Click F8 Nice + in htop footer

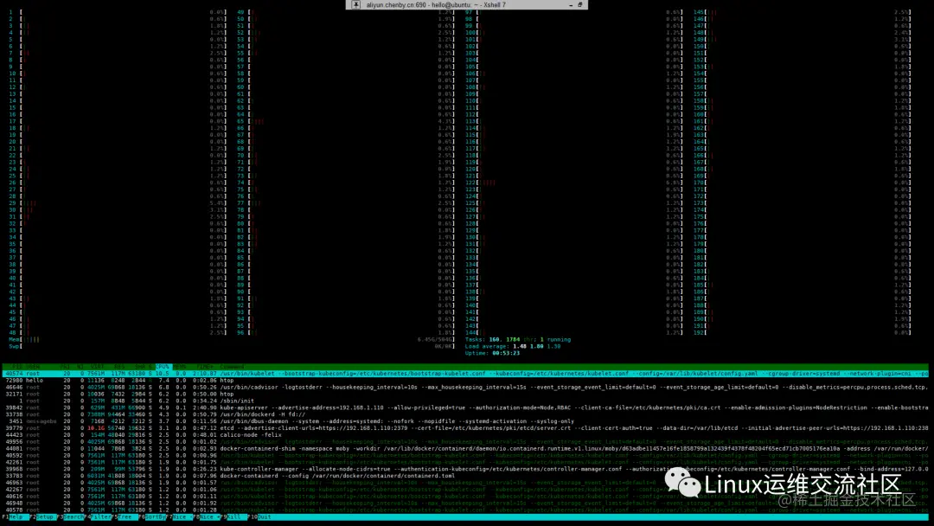pyautogui.click(x=207, y=517)
